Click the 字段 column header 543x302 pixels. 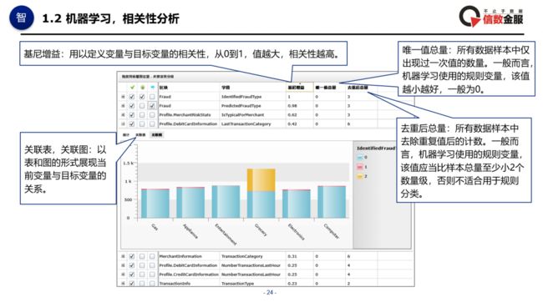point(226,88)
